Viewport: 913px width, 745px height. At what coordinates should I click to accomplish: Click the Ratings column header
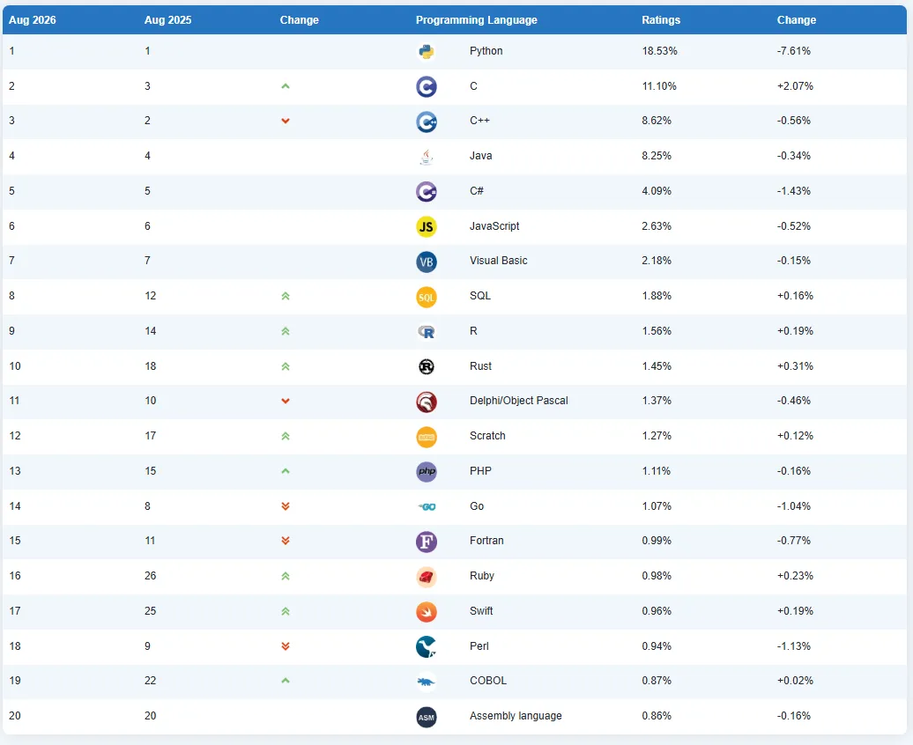click(x=661, y=19)
